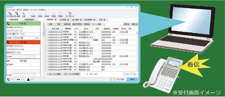Open the ツール(T) menu
225x97 pixels.
coord(33,10)
